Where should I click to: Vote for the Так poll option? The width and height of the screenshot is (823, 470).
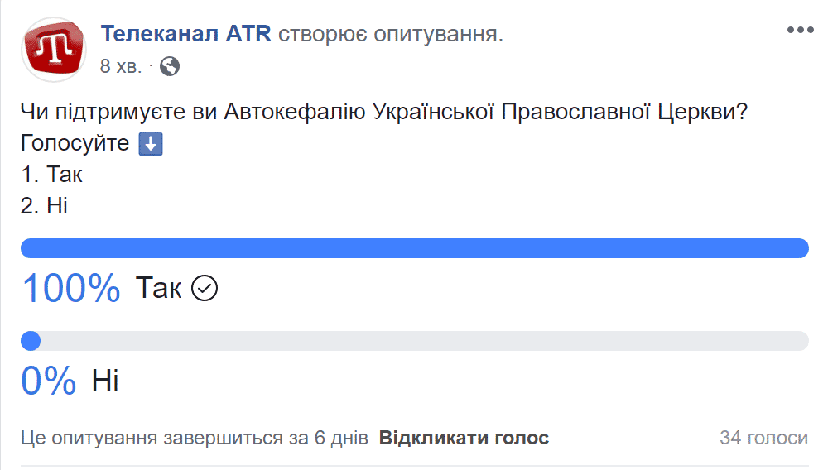click(158, 288)
